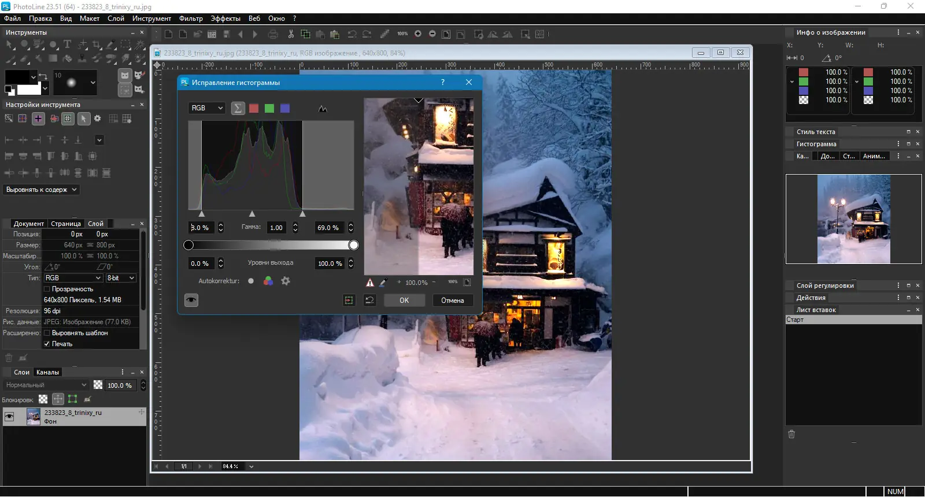Enable the Прозрачность checkbox

[47, 289]
